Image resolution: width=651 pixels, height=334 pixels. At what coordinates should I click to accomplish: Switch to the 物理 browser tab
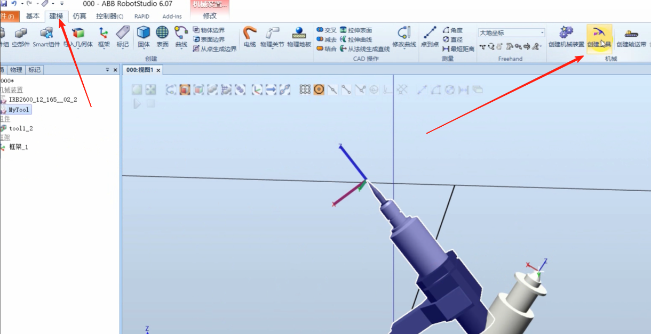click(17, 70)
